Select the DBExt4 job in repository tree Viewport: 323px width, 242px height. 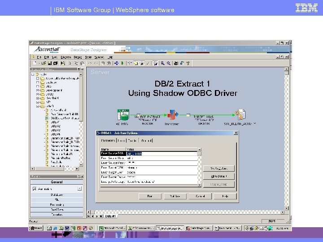56,134
